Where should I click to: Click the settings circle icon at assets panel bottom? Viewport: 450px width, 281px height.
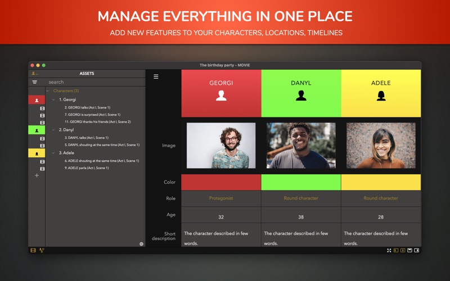pos(142,244)
